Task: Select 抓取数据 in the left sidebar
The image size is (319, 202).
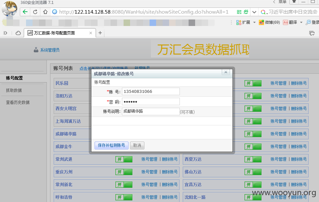Action: (14, 90)
